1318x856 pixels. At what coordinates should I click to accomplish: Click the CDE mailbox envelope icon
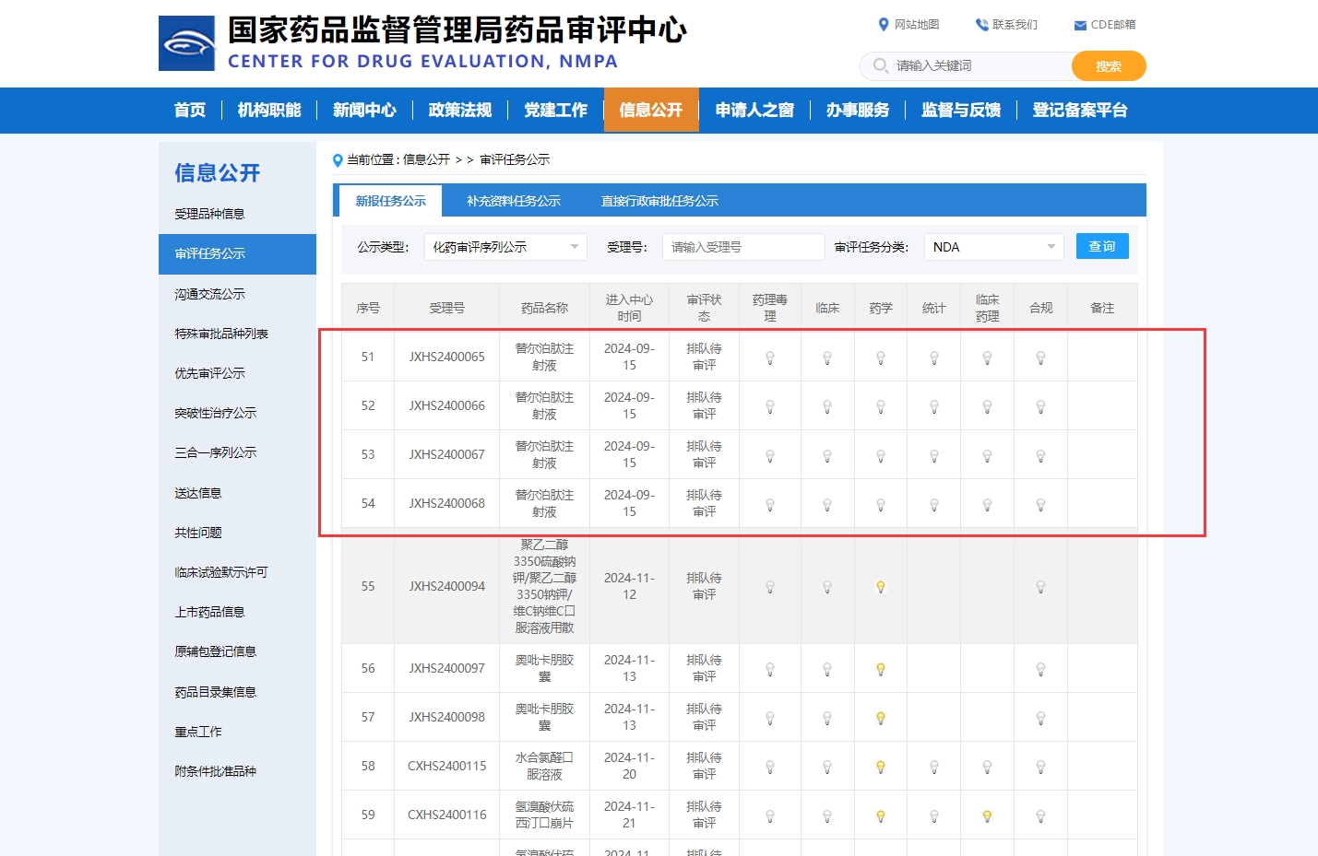click(1079, 26)
